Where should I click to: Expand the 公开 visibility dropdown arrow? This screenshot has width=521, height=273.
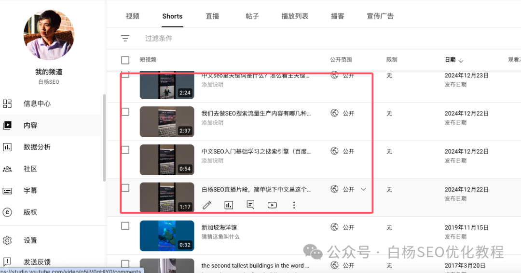[x=364, y=189]
